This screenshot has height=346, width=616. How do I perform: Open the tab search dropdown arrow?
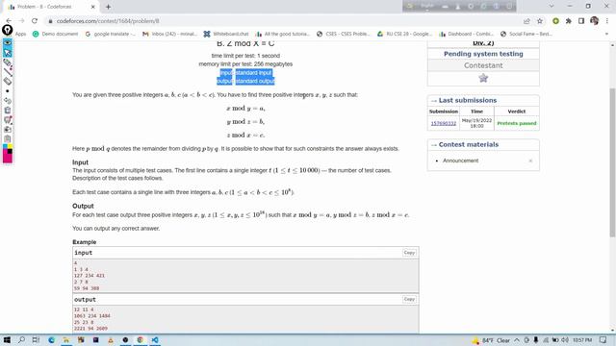552,7
